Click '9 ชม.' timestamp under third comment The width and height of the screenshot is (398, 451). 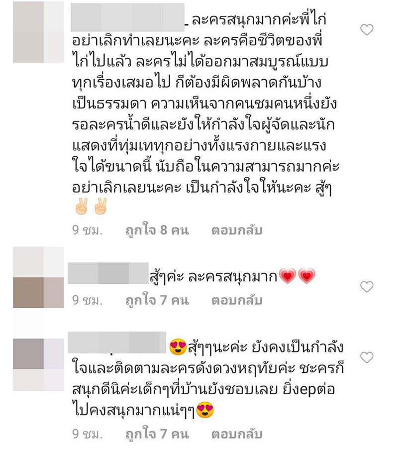[x=87, y=434]
